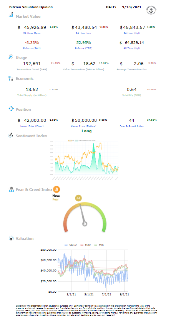The width and height of the screenshot is (171, 322).
Task: Select the All Time High label
Action: coord(132,48)
